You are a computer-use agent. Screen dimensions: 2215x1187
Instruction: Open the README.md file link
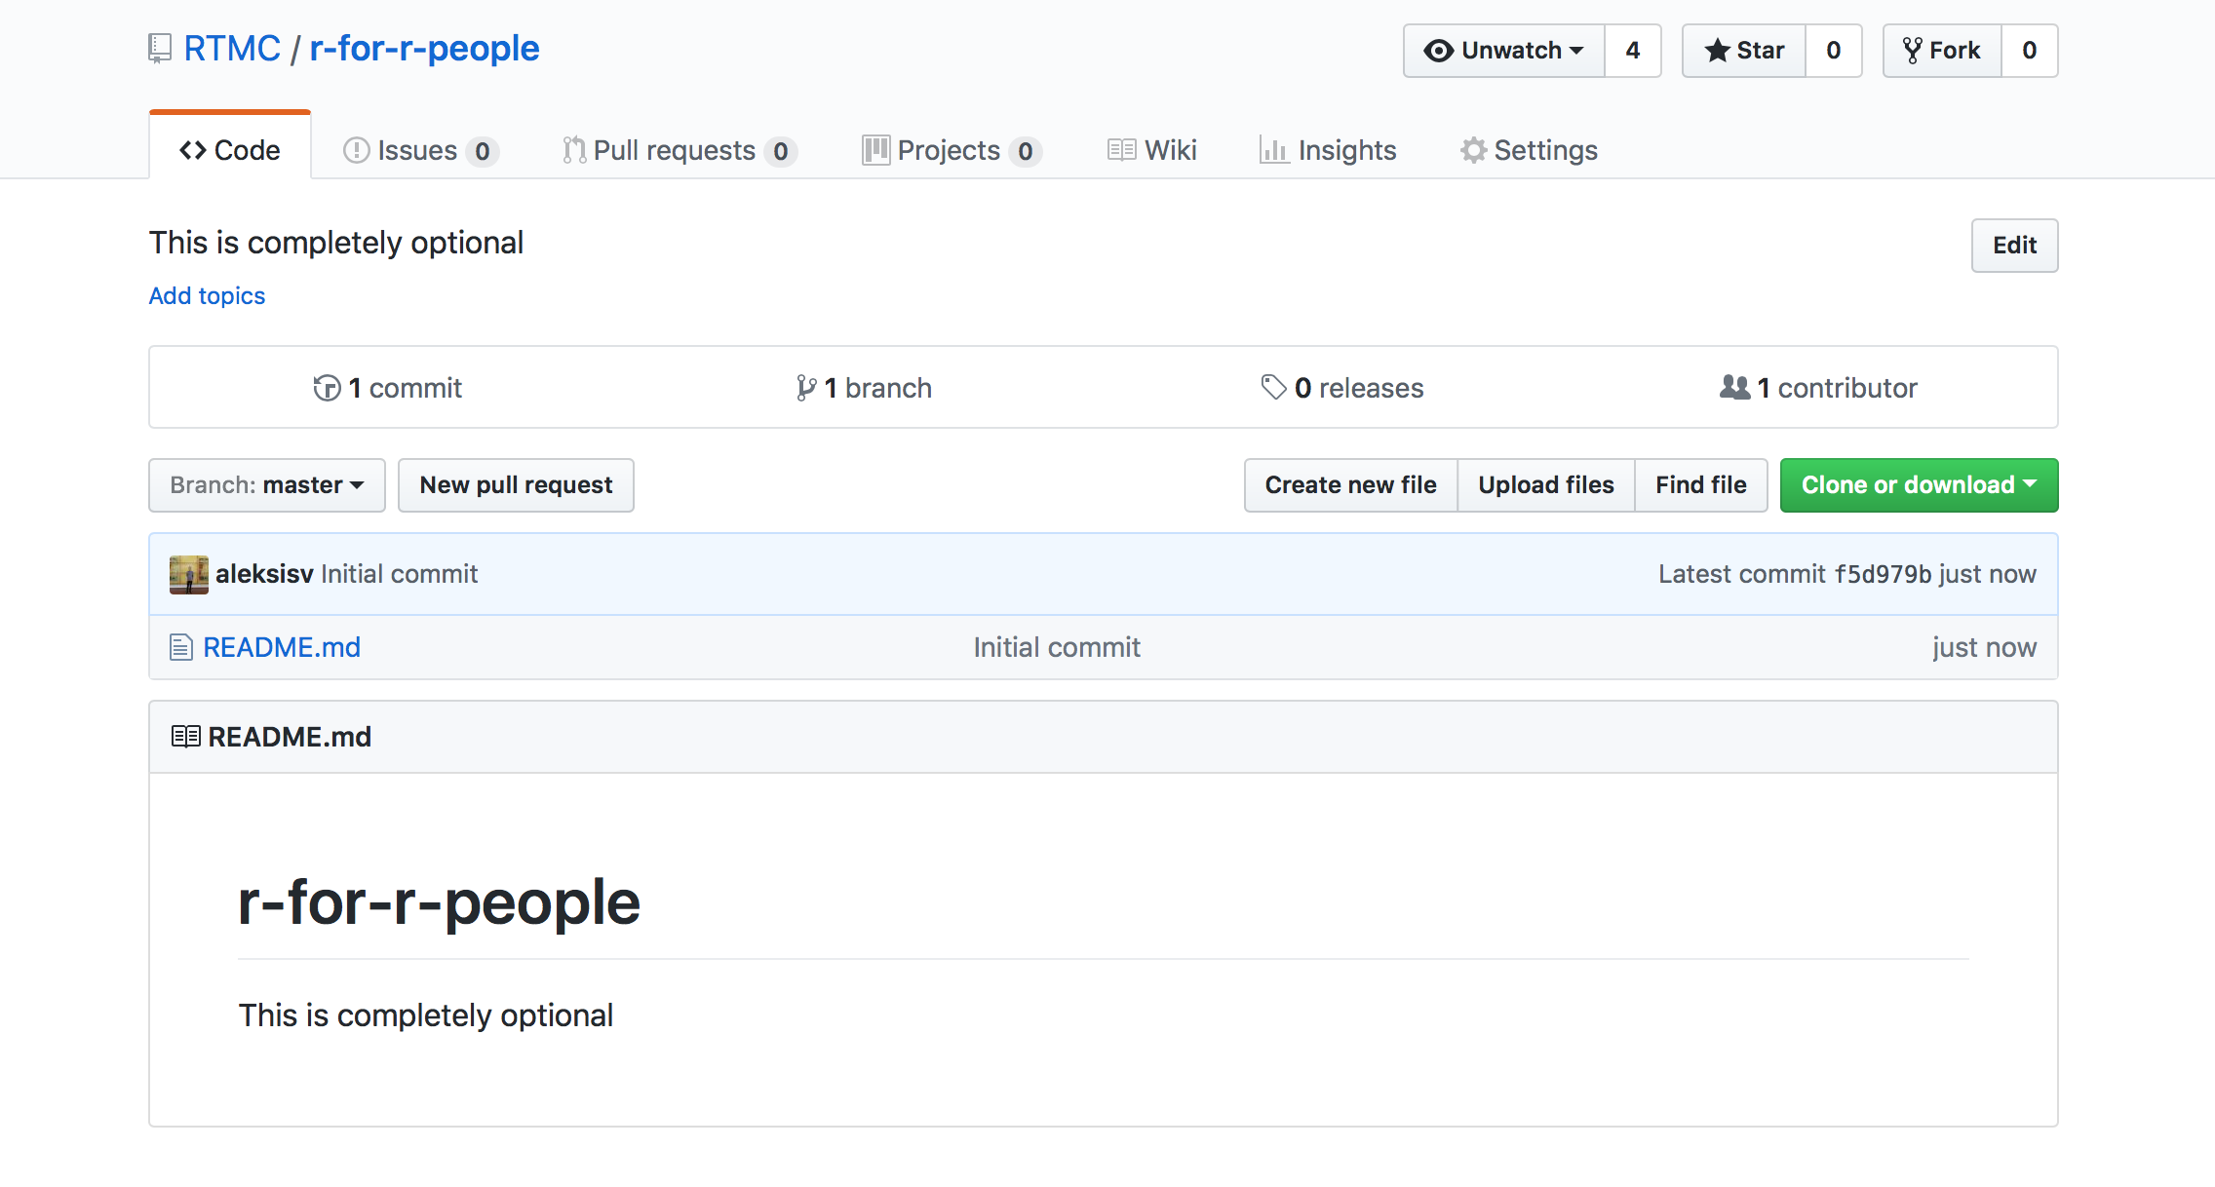tap(282, 647)
